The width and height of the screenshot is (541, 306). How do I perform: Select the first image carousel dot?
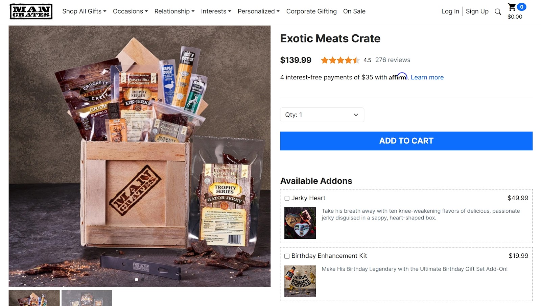click(136, 279)
